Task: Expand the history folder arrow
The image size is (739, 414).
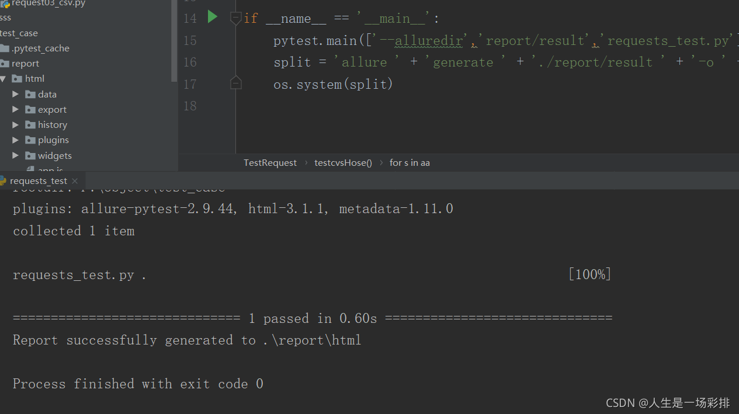Action: [x=16, y=125]
